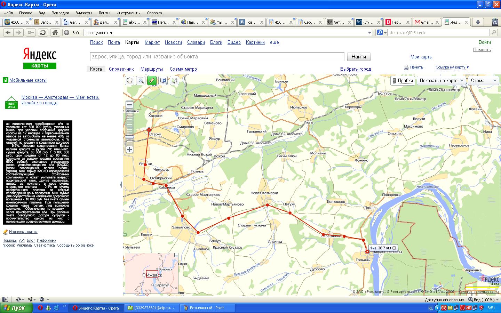This screenshot has height=313, width=501.
Task: Open the Схема map type dropdown
Action: (x=483, y=80)
